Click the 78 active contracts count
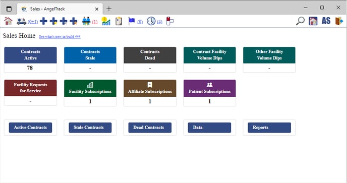The height and width of the screenshot is (183, 347). 30,68
